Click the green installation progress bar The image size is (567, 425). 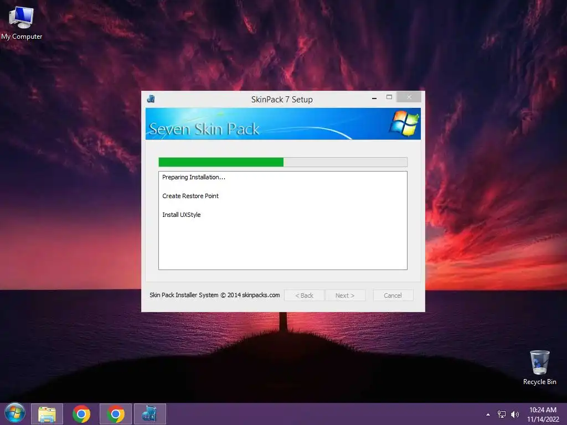[283, 162]
